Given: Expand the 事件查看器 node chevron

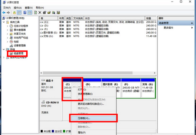Looking at the screenshot, I should tap(7, 30).
